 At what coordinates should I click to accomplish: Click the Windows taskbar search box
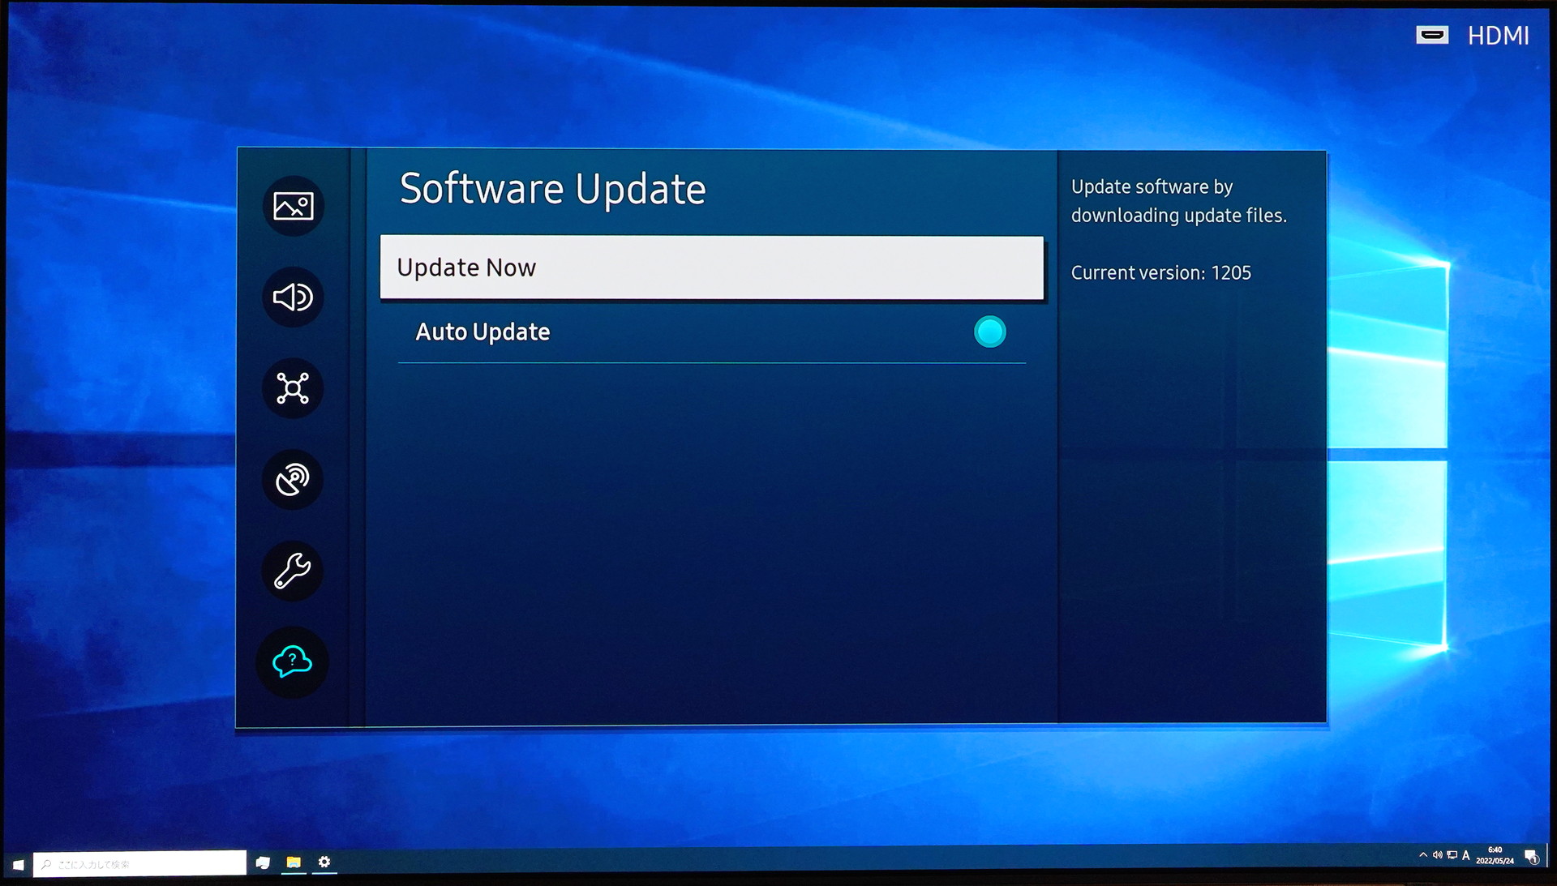click(x=140, y=864)
